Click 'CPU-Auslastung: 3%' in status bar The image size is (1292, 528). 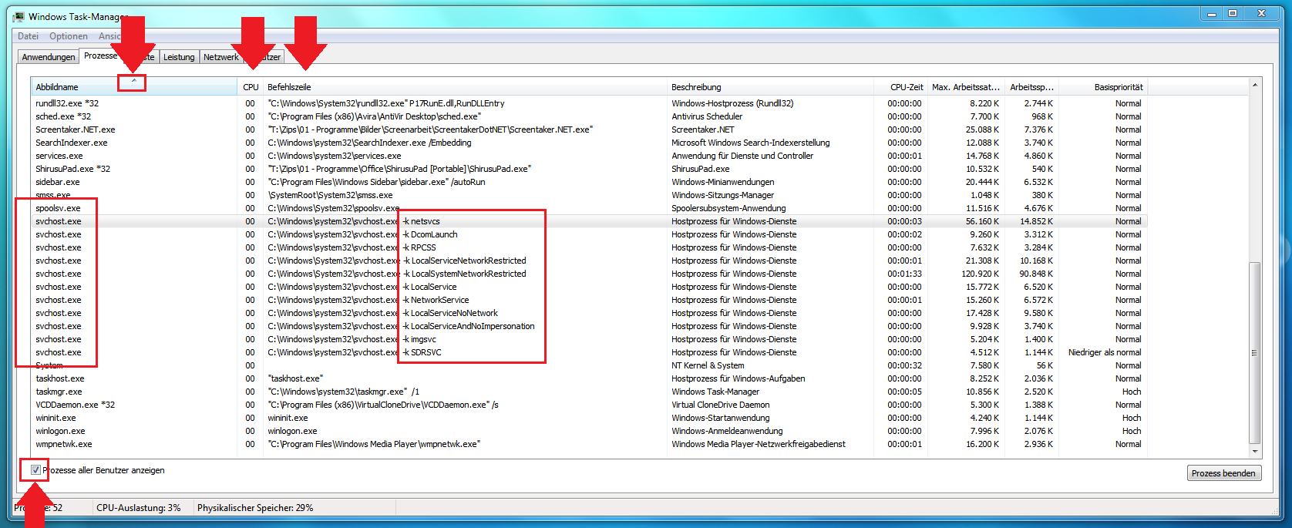pos(139,508)
